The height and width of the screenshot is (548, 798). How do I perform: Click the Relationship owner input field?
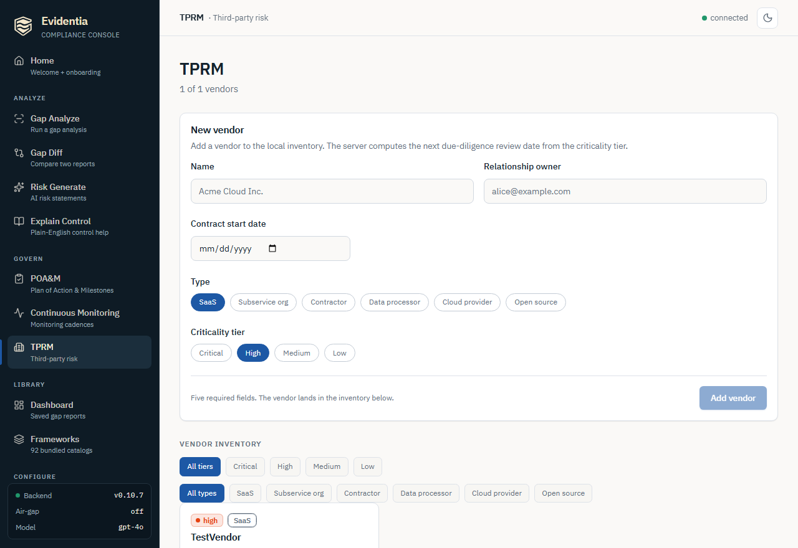[625, 191]
